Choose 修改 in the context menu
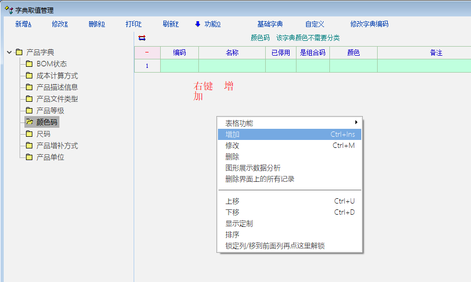This screenshot has width=471, height=282. 290,145
